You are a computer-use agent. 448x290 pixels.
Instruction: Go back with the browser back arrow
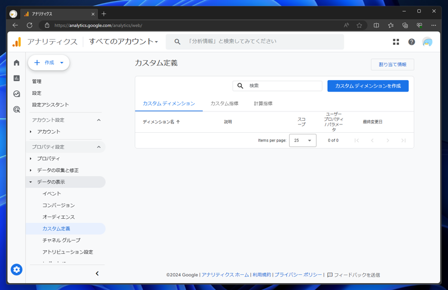[x=15, y=26]
